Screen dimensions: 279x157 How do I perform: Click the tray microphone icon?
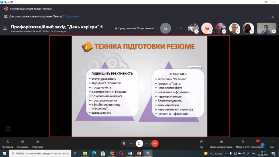pos(231,154)
